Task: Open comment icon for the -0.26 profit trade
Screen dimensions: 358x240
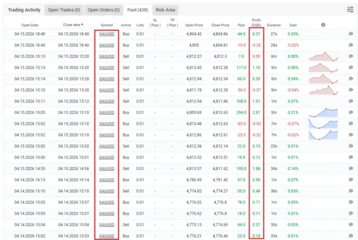Action: 351,45
